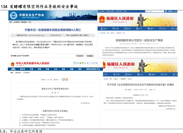Click star icon in lower Yangling navbar
Viewport: 183px width, 133px height.
(x=174, y=74)
